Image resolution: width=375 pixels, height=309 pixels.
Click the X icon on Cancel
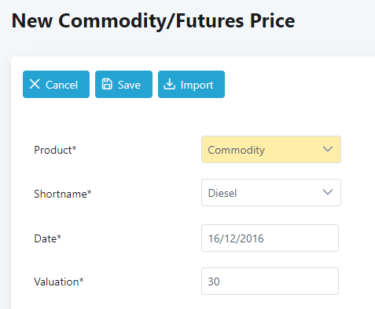tap(35, 84)
